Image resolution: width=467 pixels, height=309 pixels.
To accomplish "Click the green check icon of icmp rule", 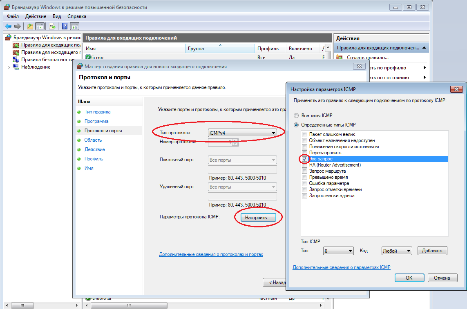I will (88, 57).
